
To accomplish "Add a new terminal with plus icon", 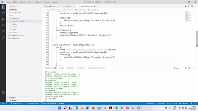I will pyautogui.click(x=181, y=68).
